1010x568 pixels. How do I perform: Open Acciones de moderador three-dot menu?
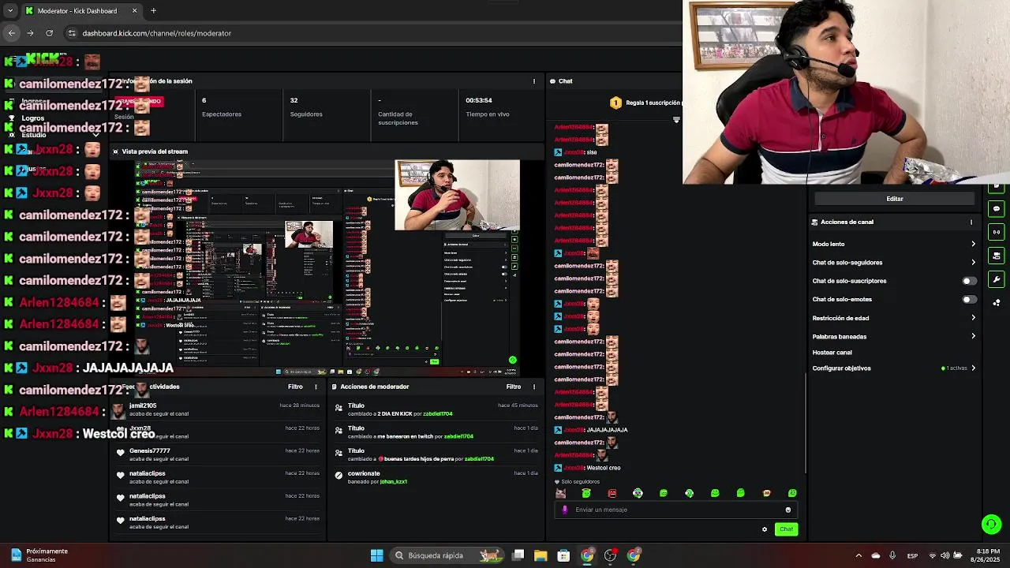pyautogui.click(x=534, y=387)
